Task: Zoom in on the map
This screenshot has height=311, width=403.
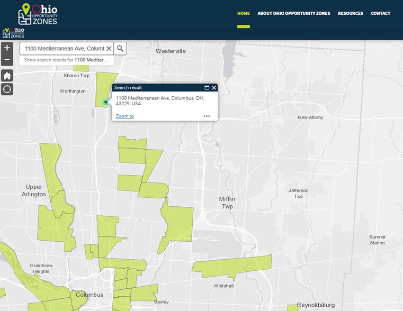Action: tap(7, 48)
